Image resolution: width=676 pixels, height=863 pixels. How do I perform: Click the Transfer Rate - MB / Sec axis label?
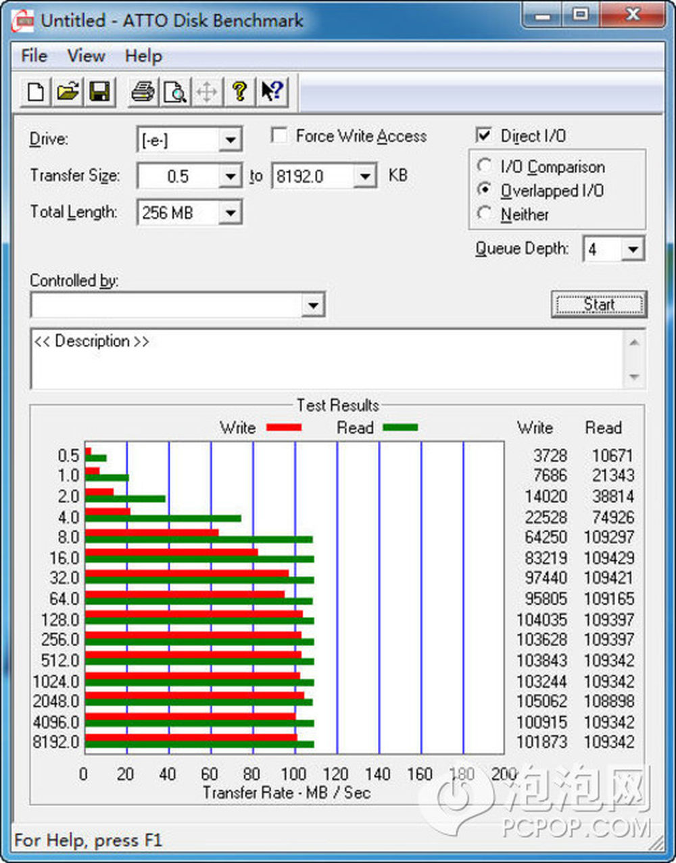click(287, 793)
